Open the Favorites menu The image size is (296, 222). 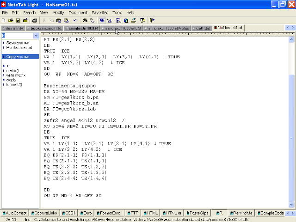pyautogui.click(x=99, y=12)
